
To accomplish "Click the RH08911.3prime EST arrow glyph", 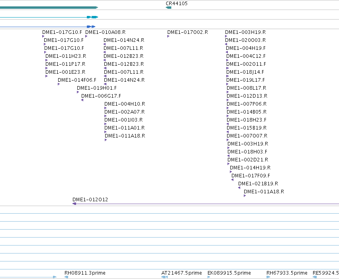I will coord(67,277).
